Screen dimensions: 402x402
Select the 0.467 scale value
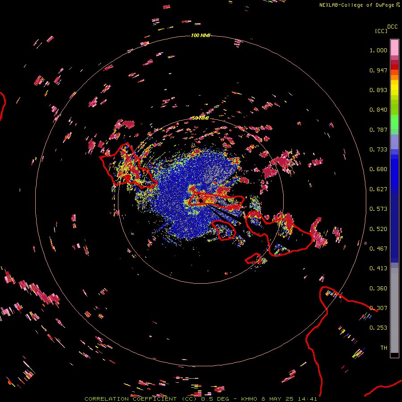click(378, 249)
